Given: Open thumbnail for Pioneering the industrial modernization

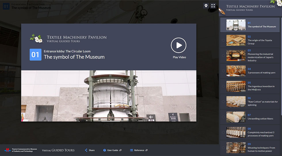Looking at the screenshot, I should point(236,56).
